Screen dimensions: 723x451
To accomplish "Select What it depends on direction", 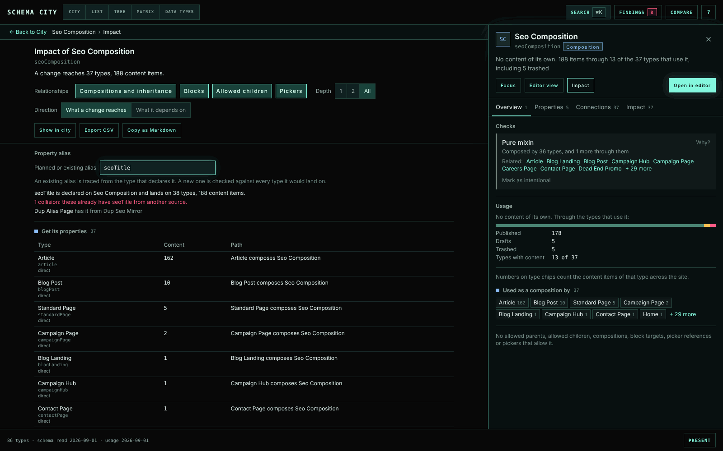I will [161, 110].
